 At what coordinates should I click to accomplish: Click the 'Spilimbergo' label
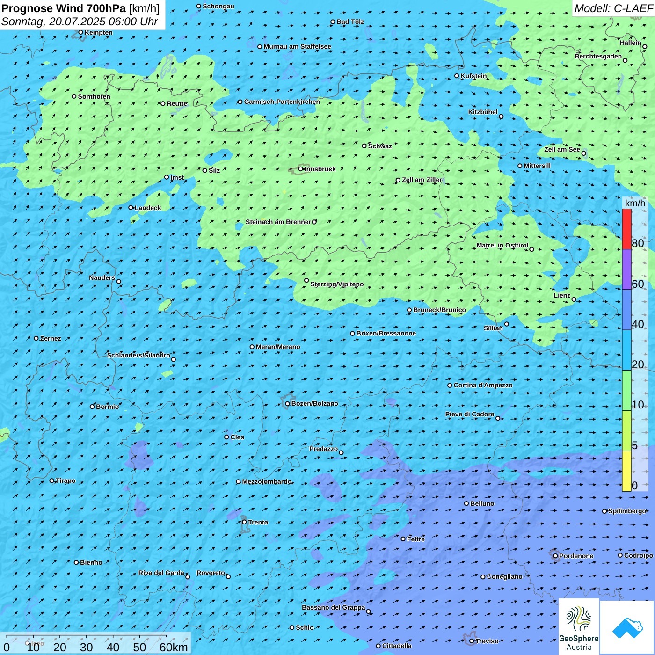pos(627,511)
